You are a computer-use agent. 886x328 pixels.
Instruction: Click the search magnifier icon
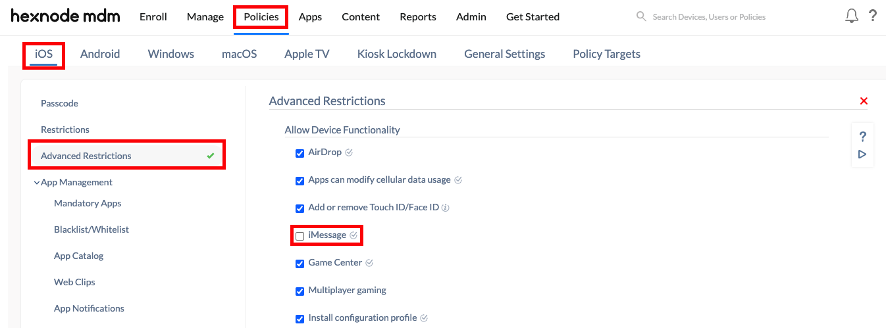coord(641,16)
